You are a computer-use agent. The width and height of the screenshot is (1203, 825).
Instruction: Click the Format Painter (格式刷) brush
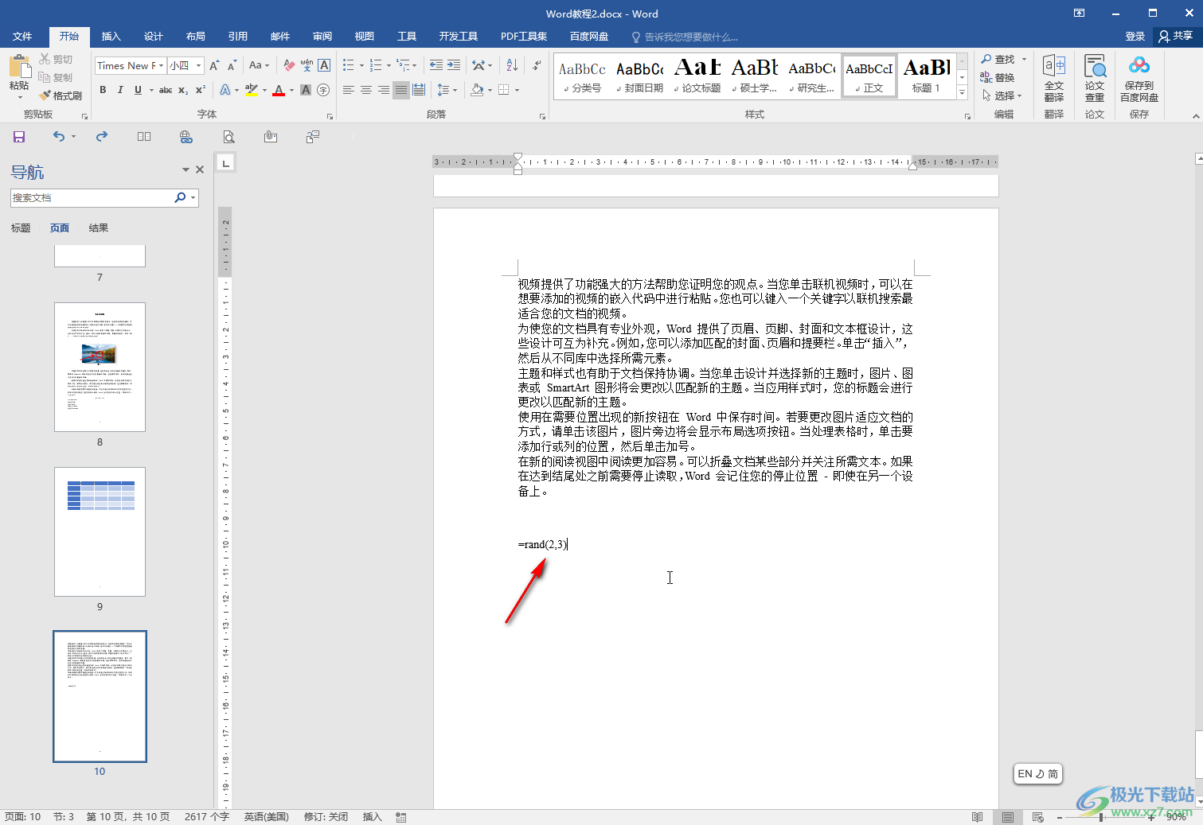(x=60, y=95)
